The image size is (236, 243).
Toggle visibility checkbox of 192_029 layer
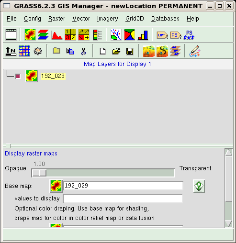18,76
